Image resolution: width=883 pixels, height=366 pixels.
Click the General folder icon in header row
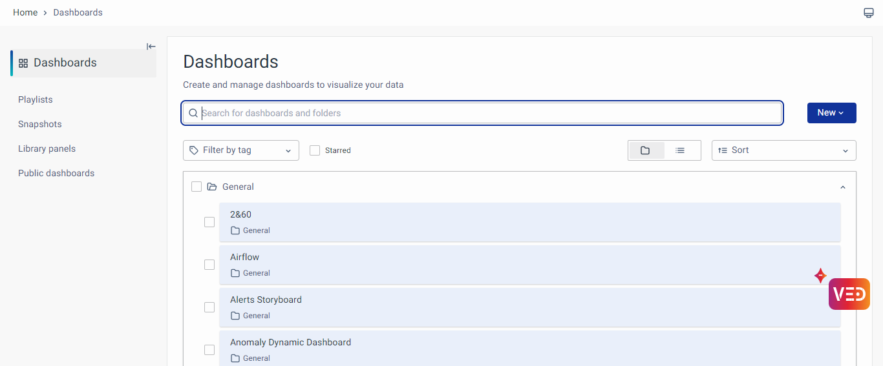[x=212, y=187]
